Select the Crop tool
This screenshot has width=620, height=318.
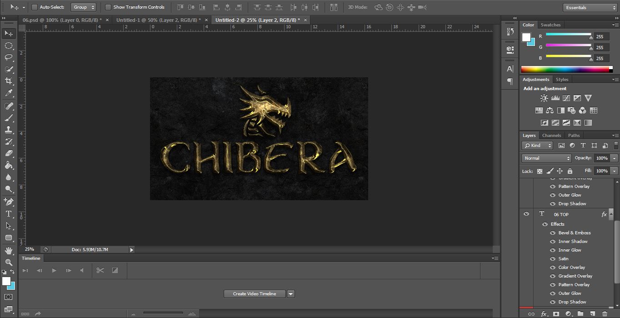(x=9, y=81)
